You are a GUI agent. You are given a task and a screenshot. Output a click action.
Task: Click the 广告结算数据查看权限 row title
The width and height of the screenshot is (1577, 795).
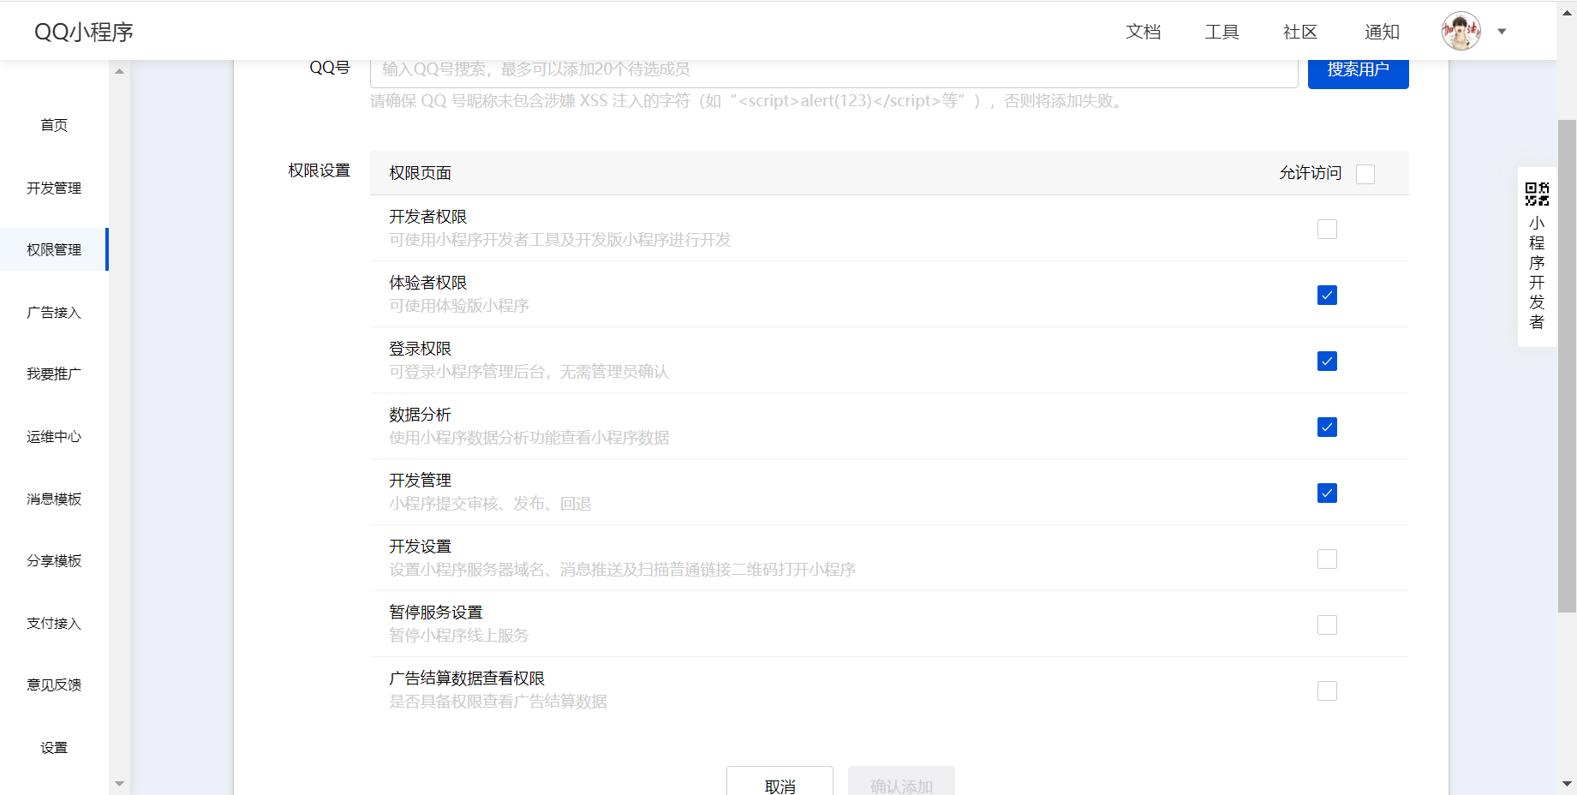coord(467,678)
